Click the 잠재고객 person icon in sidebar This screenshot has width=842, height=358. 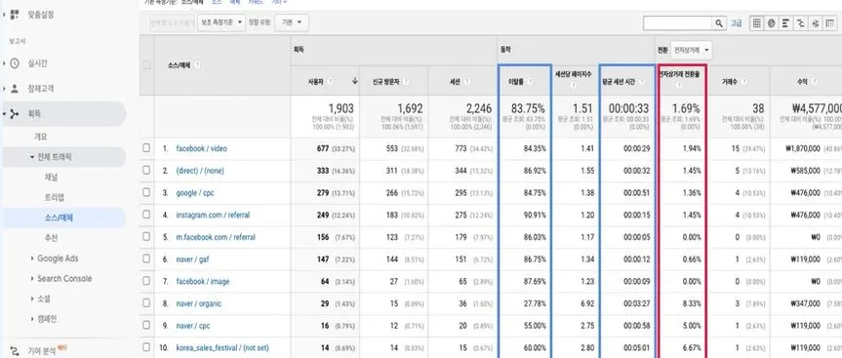tap(15, 89)
